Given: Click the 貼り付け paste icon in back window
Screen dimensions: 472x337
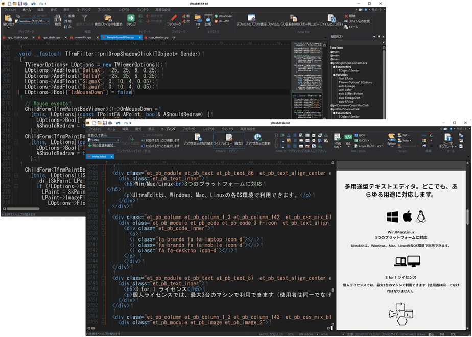Looking at the screenshot, I should point(8,19).
